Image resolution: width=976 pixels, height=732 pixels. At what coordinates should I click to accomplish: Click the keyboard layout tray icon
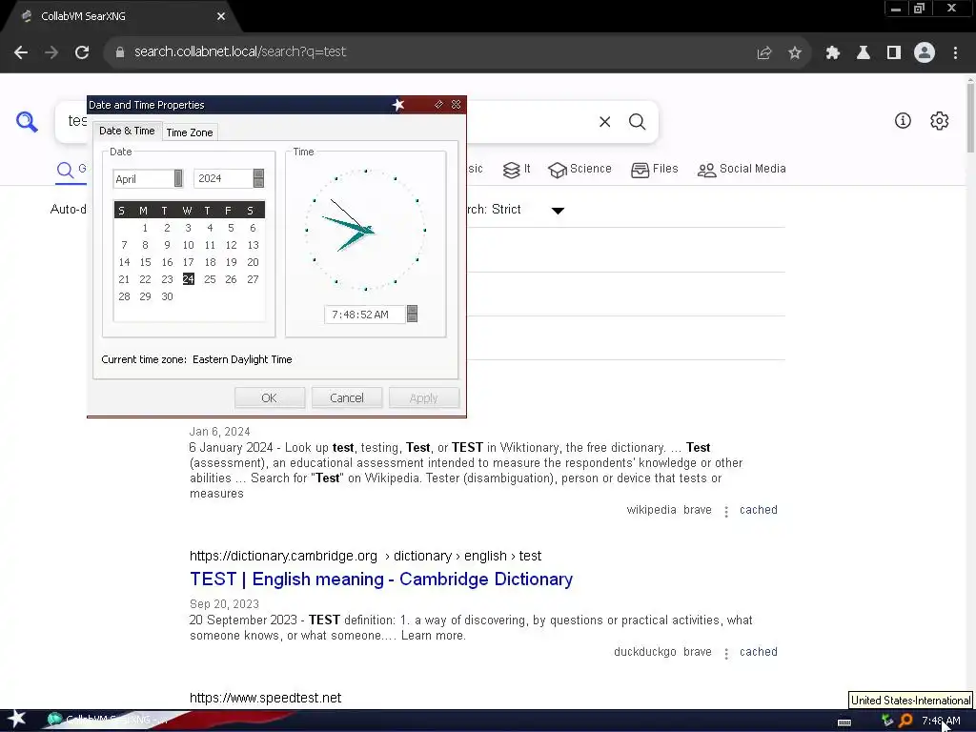pos(844,722)
